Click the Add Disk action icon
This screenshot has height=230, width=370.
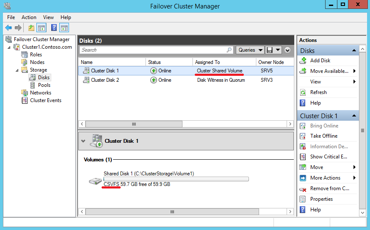click(303, 61)
